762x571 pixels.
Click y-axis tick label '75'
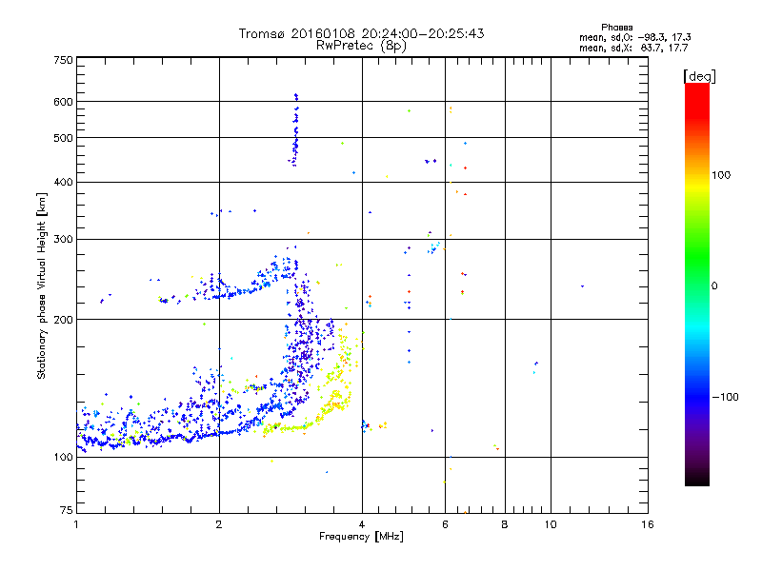click(x=67, y=510)
